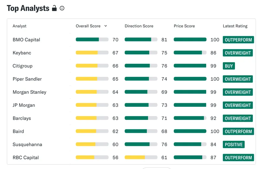Click Morgan Stanley's OVERWEIGHT rating badge
Screen dimensions: 261x169
tap(238, 92)
